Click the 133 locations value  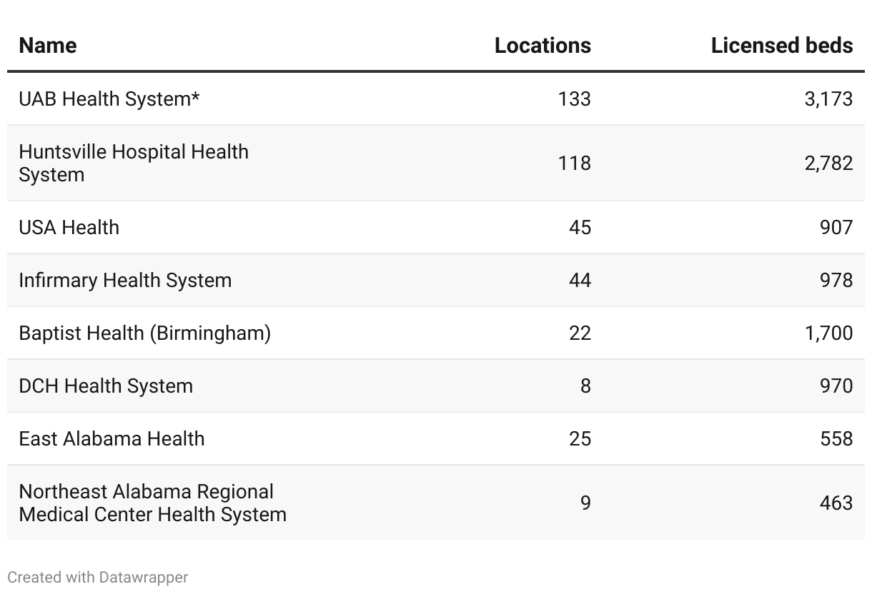tap(575, 99)
